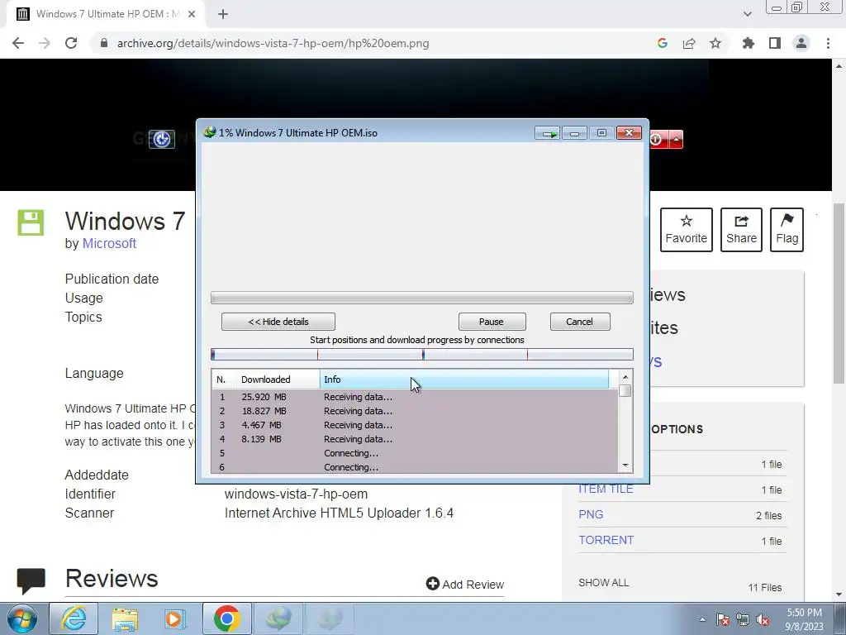Select connection row 3 with 4.467 MB
The image size is (846, 635).
(415, 425)
